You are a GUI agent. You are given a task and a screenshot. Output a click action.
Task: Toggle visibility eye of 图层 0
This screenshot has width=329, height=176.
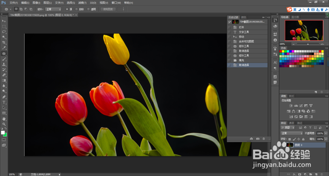[283, 145]
